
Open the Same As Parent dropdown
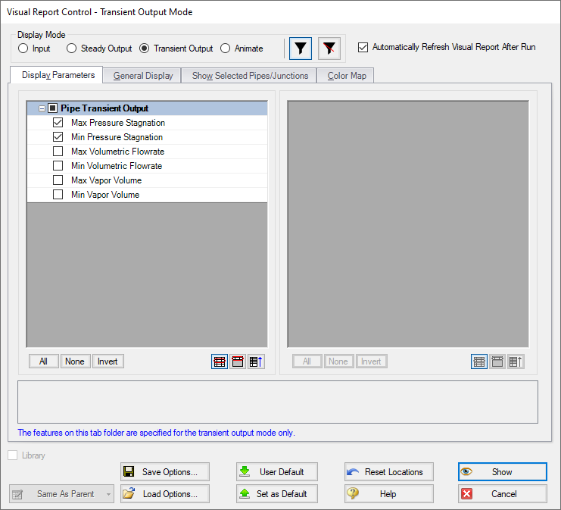(x=61, y=494)
